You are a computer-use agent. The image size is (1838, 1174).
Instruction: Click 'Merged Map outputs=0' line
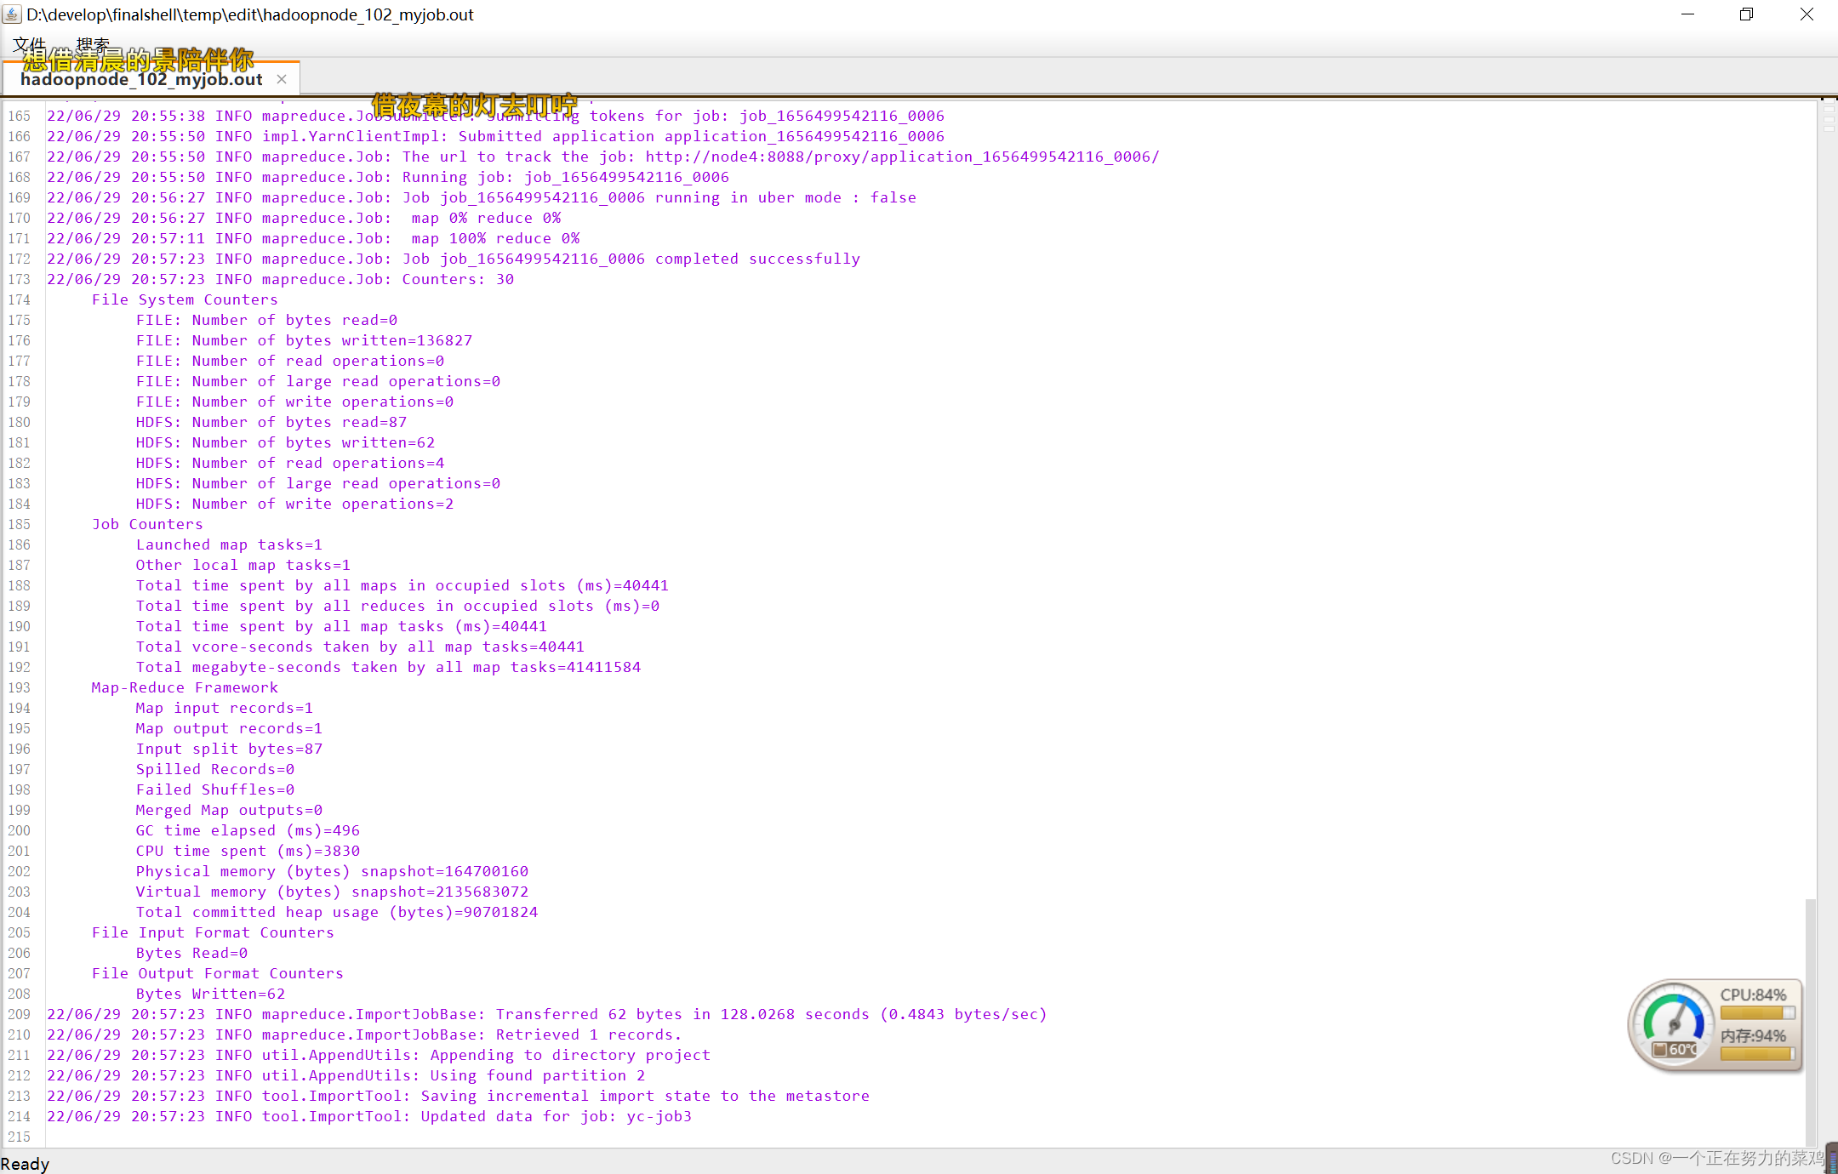coord(229,810)
